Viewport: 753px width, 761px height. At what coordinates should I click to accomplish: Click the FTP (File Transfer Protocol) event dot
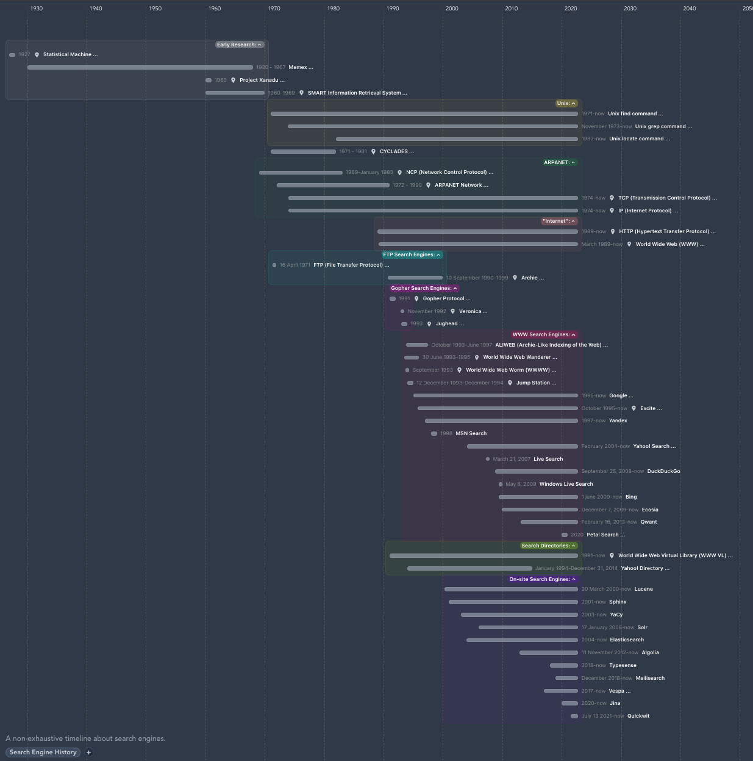(274, 265)
